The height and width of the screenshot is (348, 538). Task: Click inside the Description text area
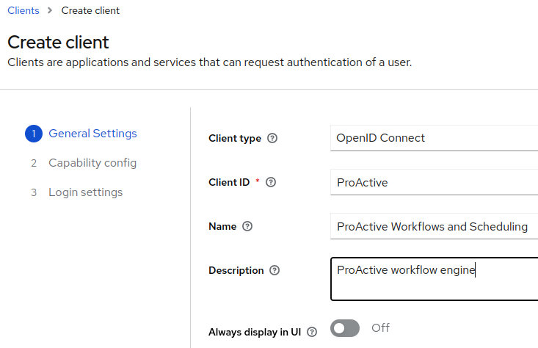[x=434, y=279]
